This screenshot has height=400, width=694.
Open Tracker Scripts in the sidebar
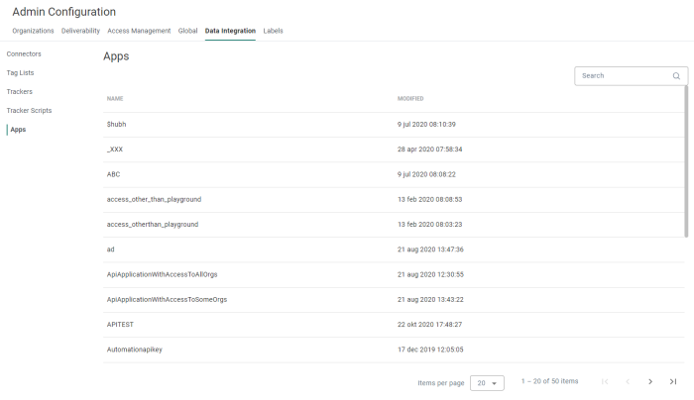click(29, 110)
